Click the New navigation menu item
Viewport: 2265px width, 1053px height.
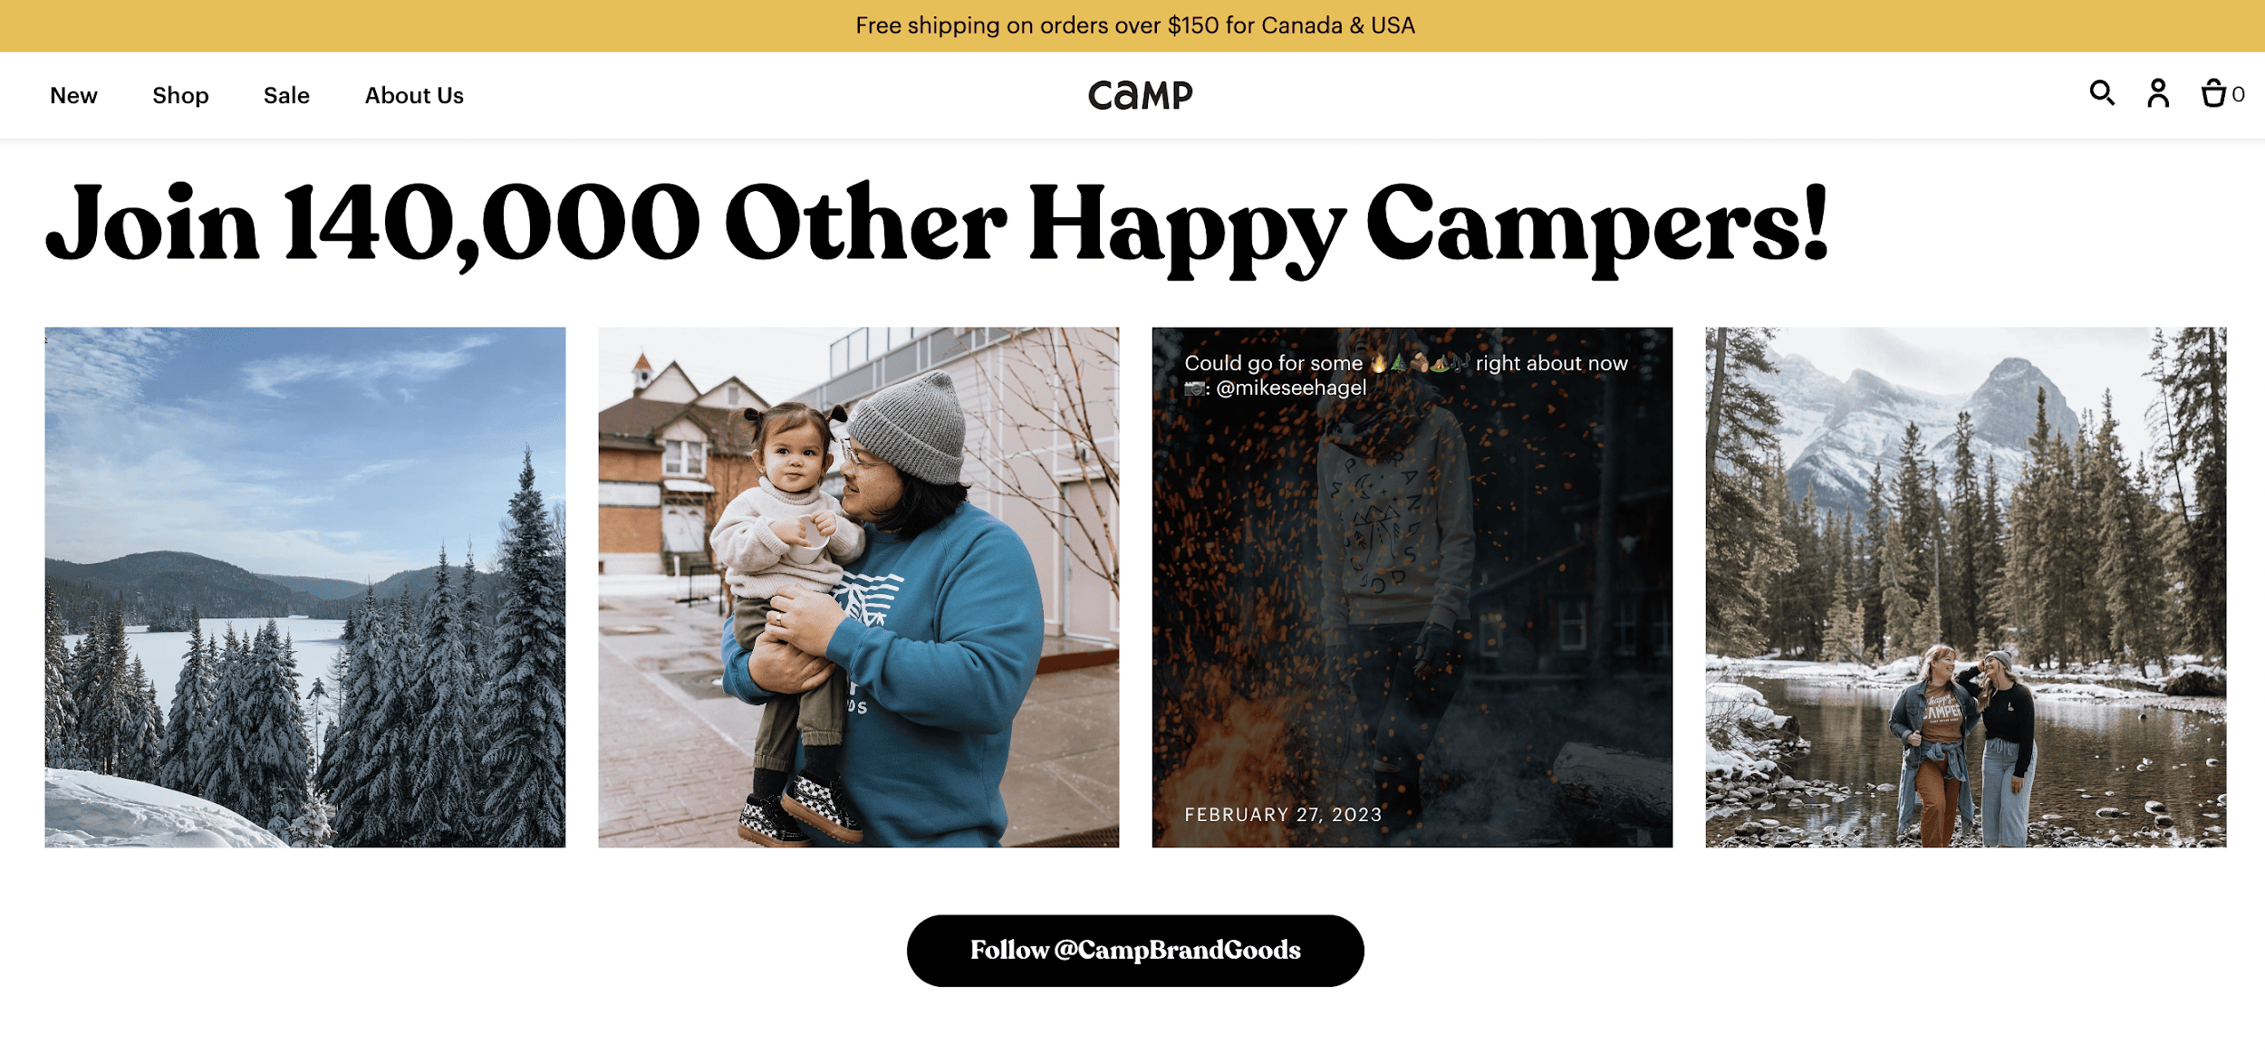(x=73, y=95)
